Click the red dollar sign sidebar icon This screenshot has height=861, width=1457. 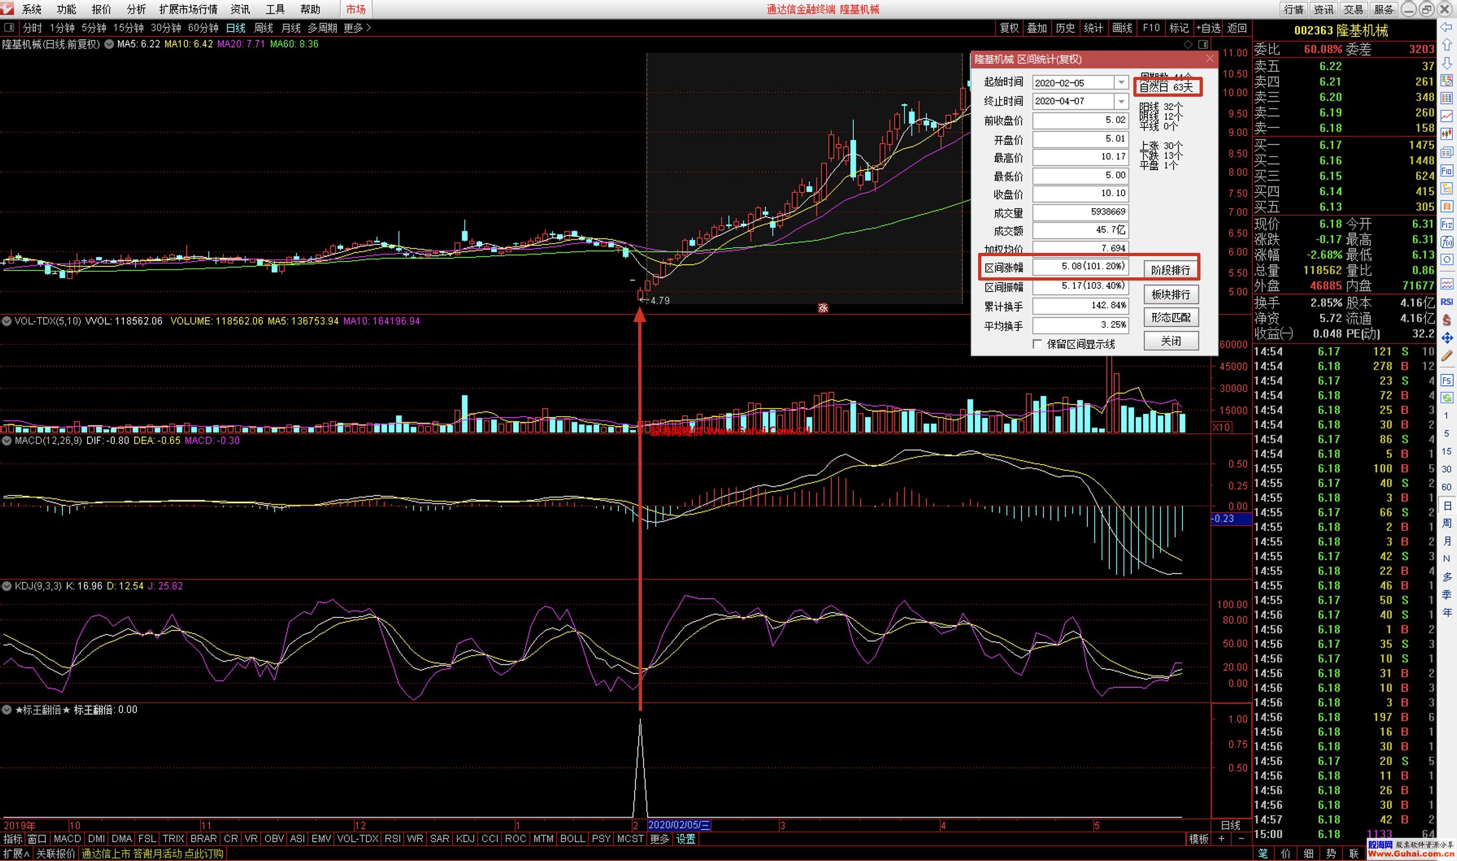coord(1446,320)
